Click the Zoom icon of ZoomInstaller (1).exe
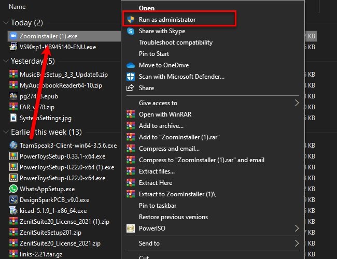This screenshot has height=259, width=337. click(x=13, y=36)
